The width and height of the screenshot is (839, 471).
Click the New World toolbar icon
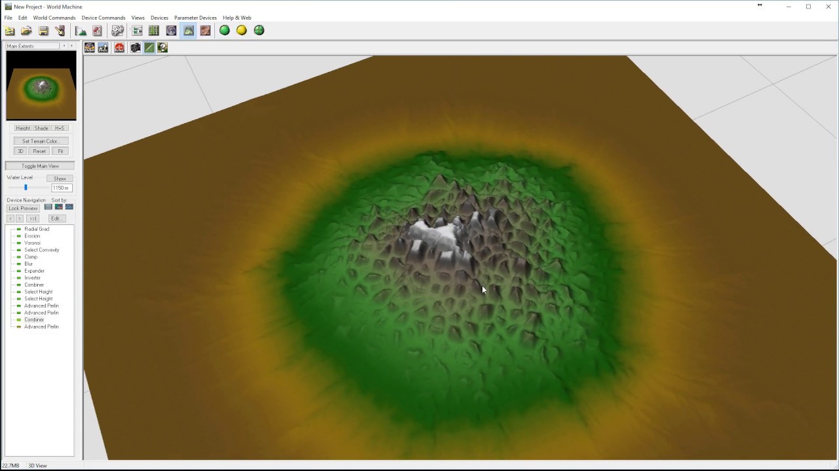10,31
